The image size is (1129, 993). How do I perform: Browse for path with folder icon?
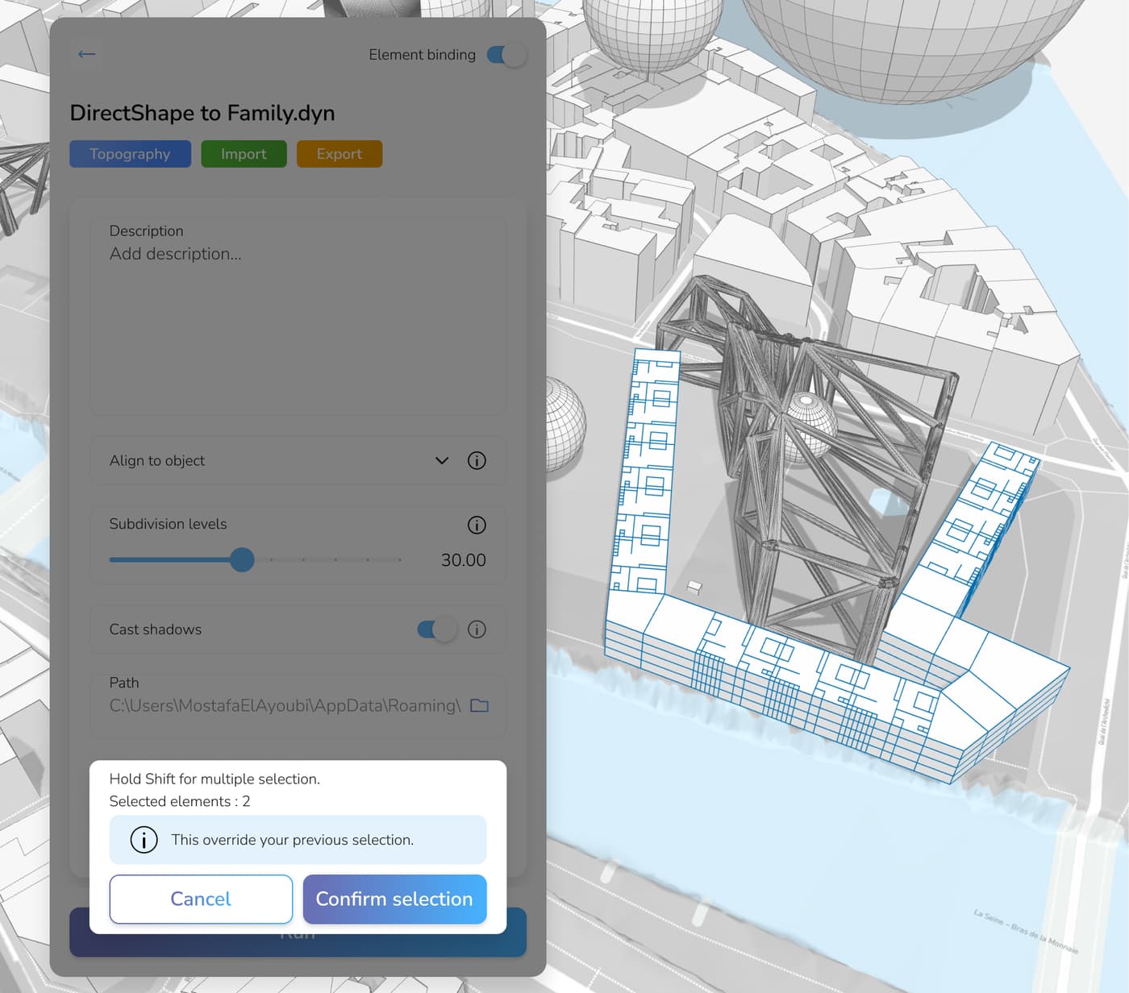[x=479, y=706]
